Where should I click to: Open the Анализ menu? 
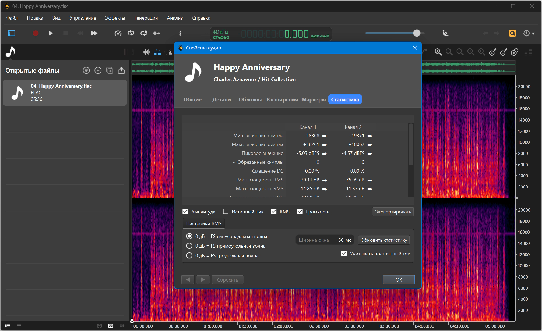point(175,18)
